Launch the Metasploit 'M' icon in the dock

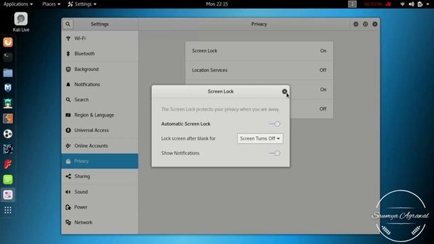click(7, 88)
